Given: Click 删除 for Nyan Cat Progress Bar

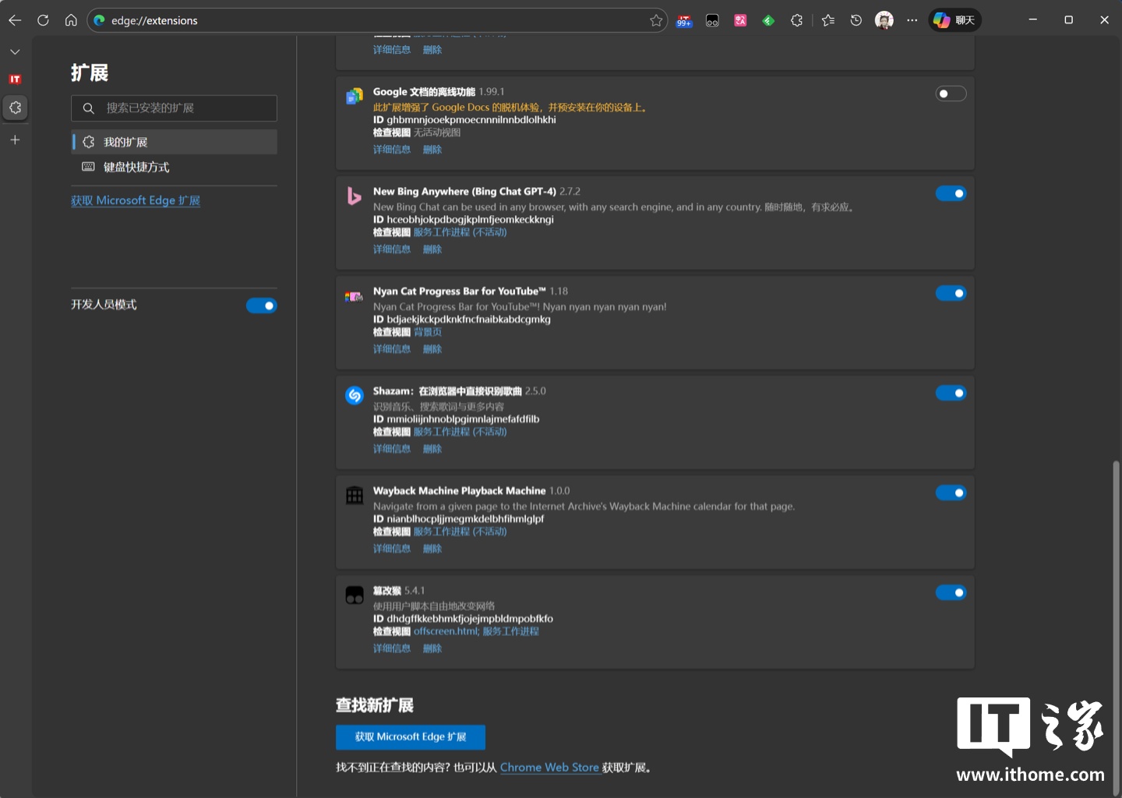Looking at the screenshot, I should [432, 349].
